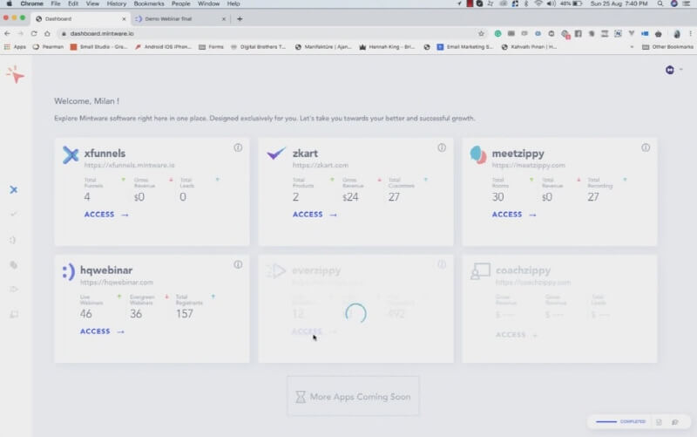The image size is (697, 437).
Task: Click the document icon in bottom widget
Action: pyautogui.click(x=659, y=422)
